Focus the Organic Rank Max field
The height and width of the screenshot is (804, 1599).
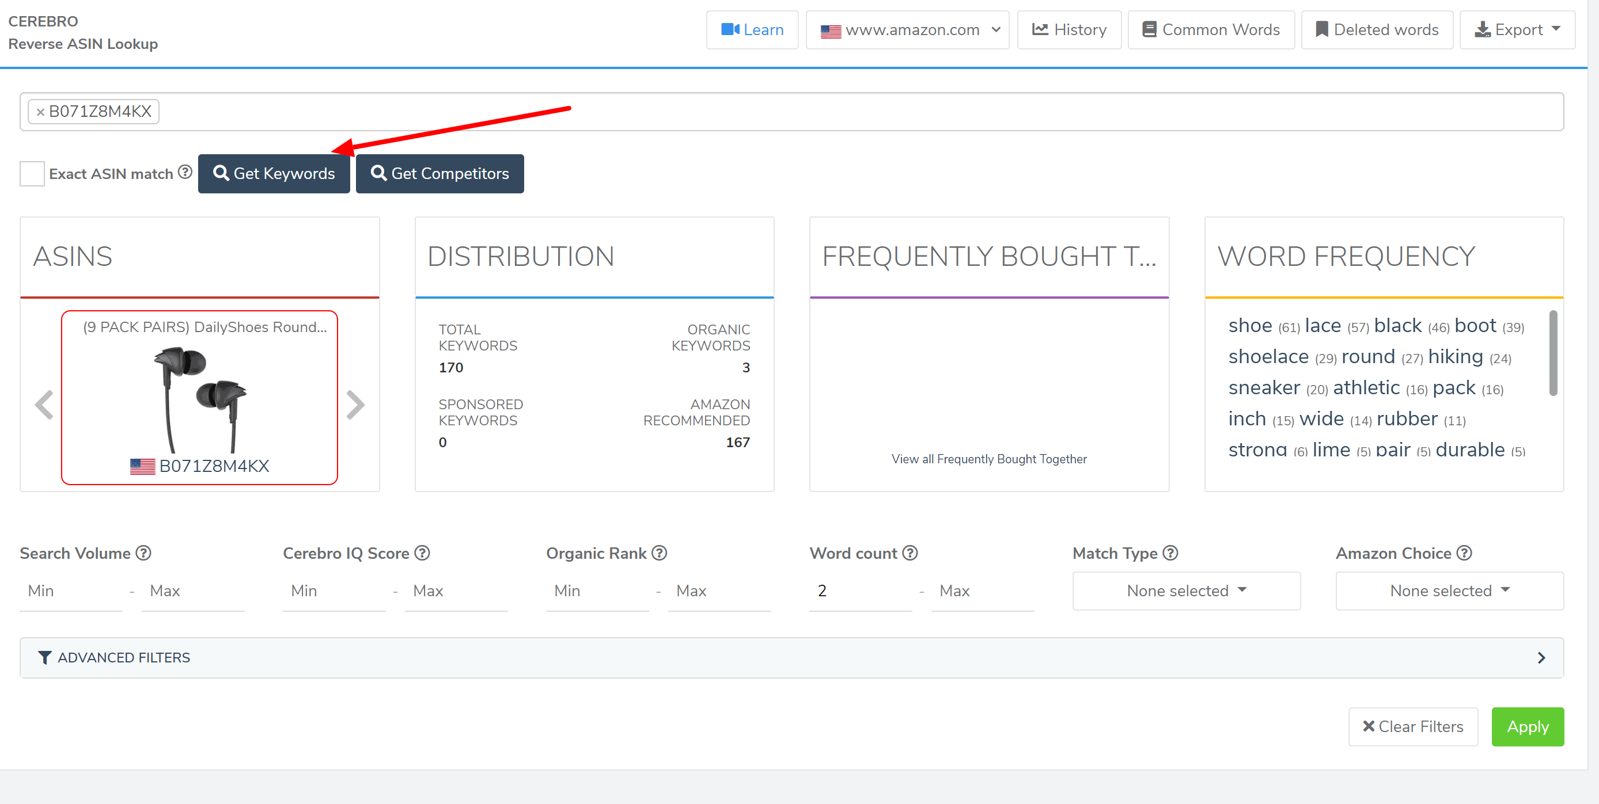719,591
